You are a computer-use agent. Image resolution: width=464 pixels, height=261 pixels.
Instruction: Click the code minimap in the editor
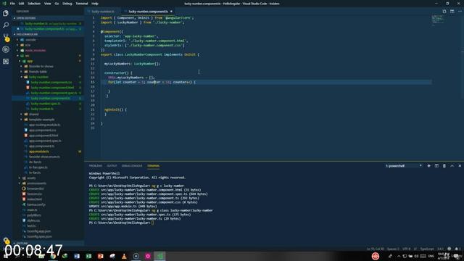tap(438, 20)
